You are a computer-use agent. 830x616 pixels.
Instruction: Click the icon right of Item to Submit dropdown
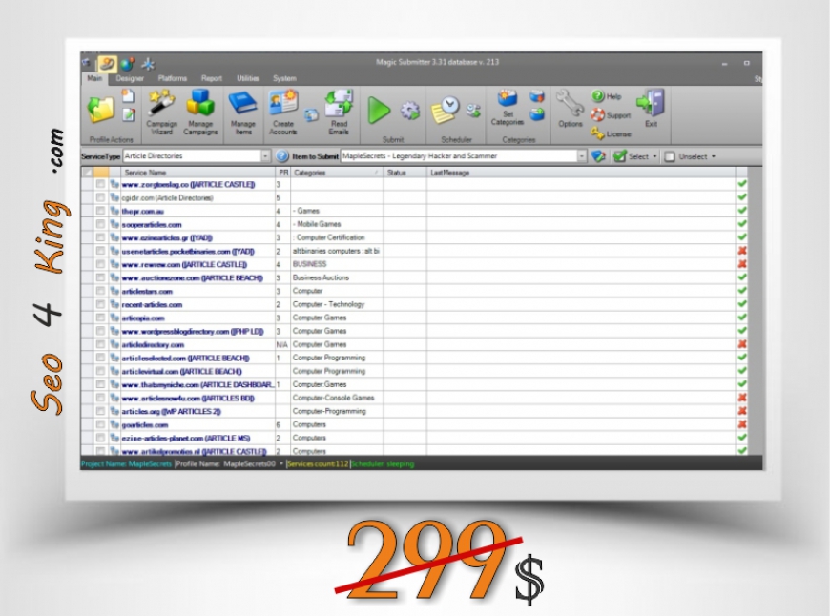(598, 156)
